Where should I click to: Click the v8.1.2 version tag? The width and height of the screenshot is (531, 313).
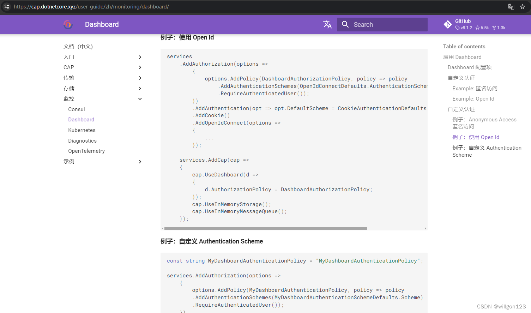[464, 28]
